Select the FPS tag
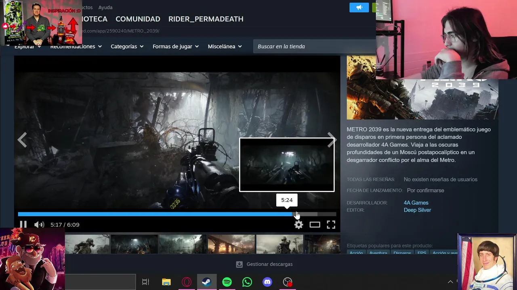517x290 pixels. click(422, 253)
